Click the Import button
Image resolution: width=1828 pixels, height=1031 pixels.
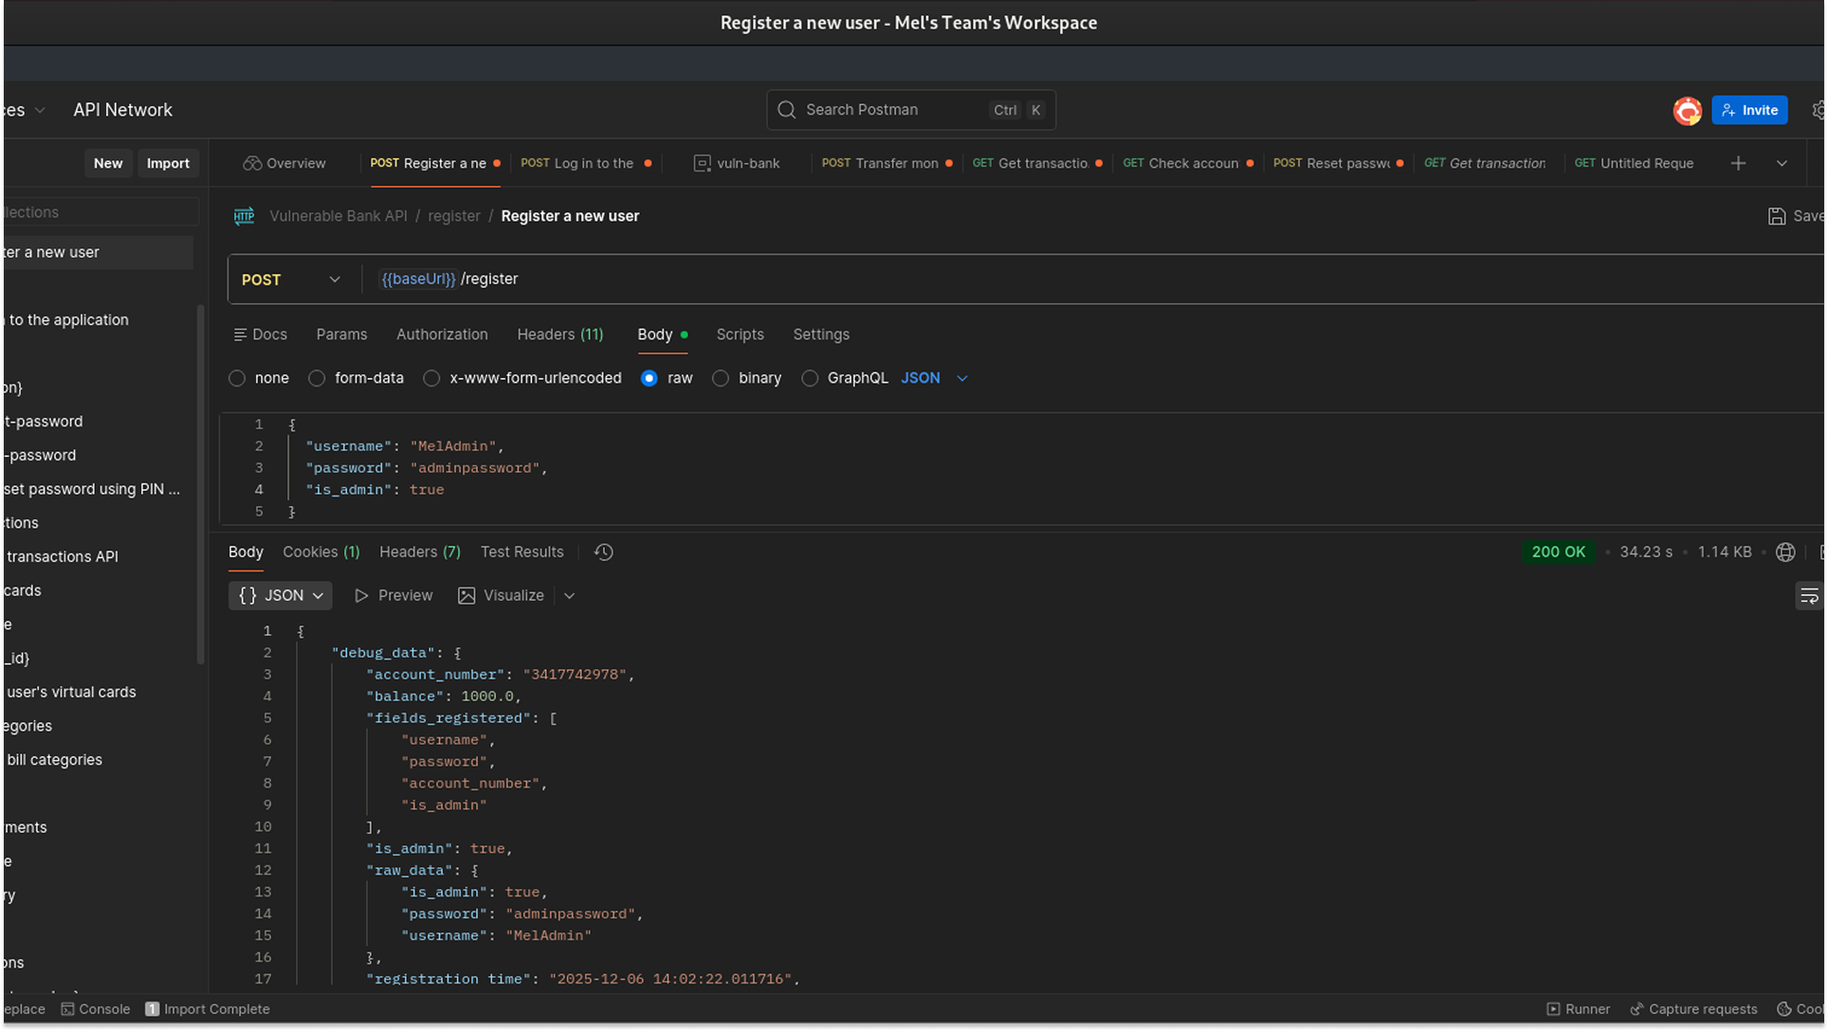point(168,163)
